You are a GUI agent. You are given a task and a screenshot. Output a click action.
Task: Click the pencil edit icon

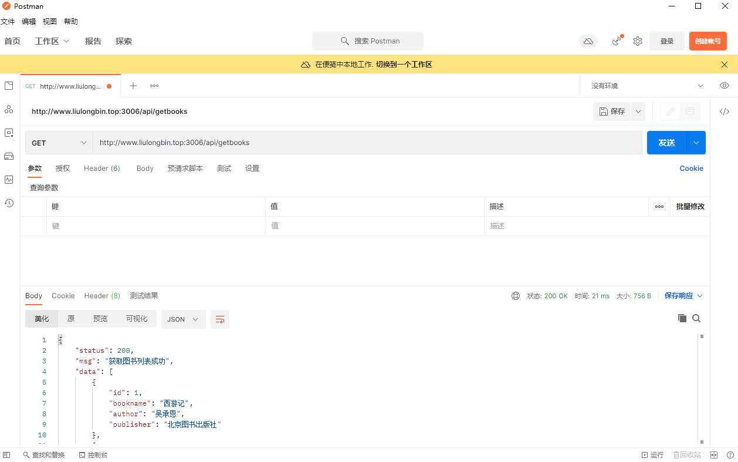point(671,112)
